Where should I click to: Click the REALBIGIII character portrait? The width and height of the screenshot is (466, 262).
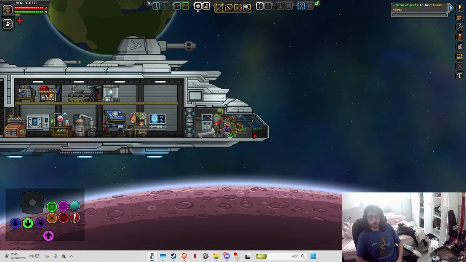click(x=7, y=9)
